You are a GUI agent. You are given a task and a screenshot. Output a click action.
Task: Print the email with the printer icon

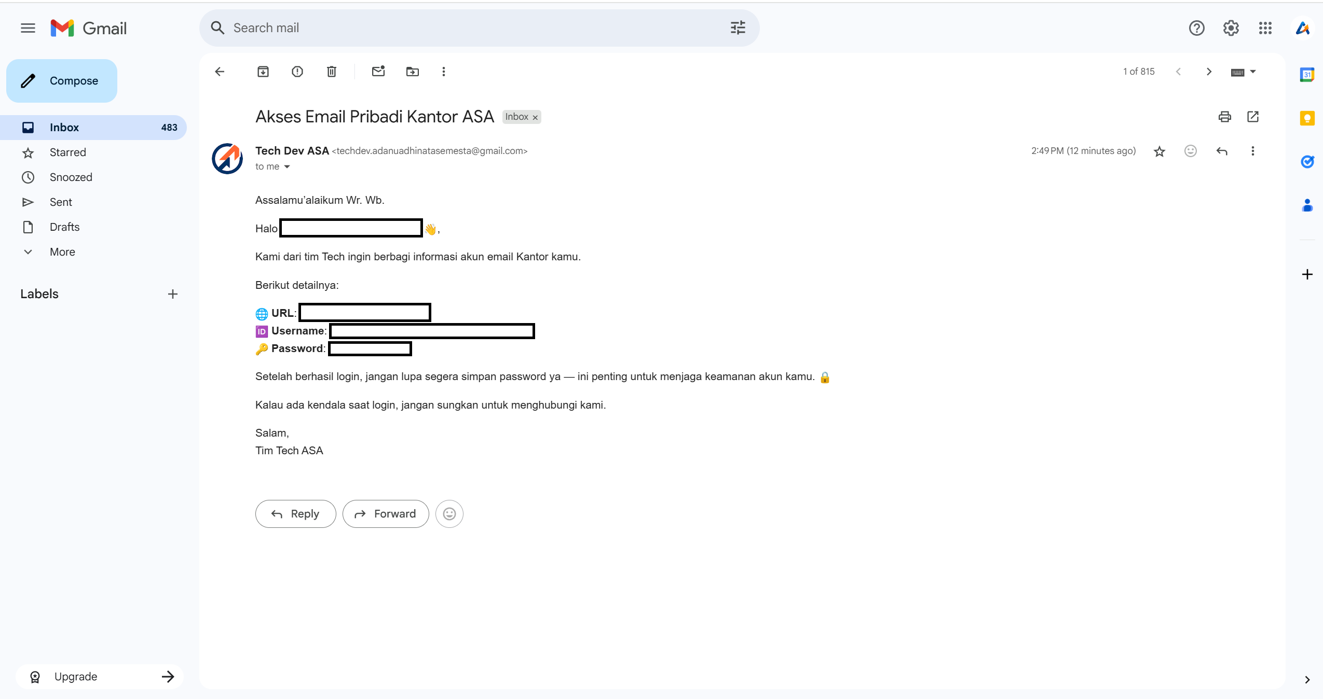(x=1224, y=117)
